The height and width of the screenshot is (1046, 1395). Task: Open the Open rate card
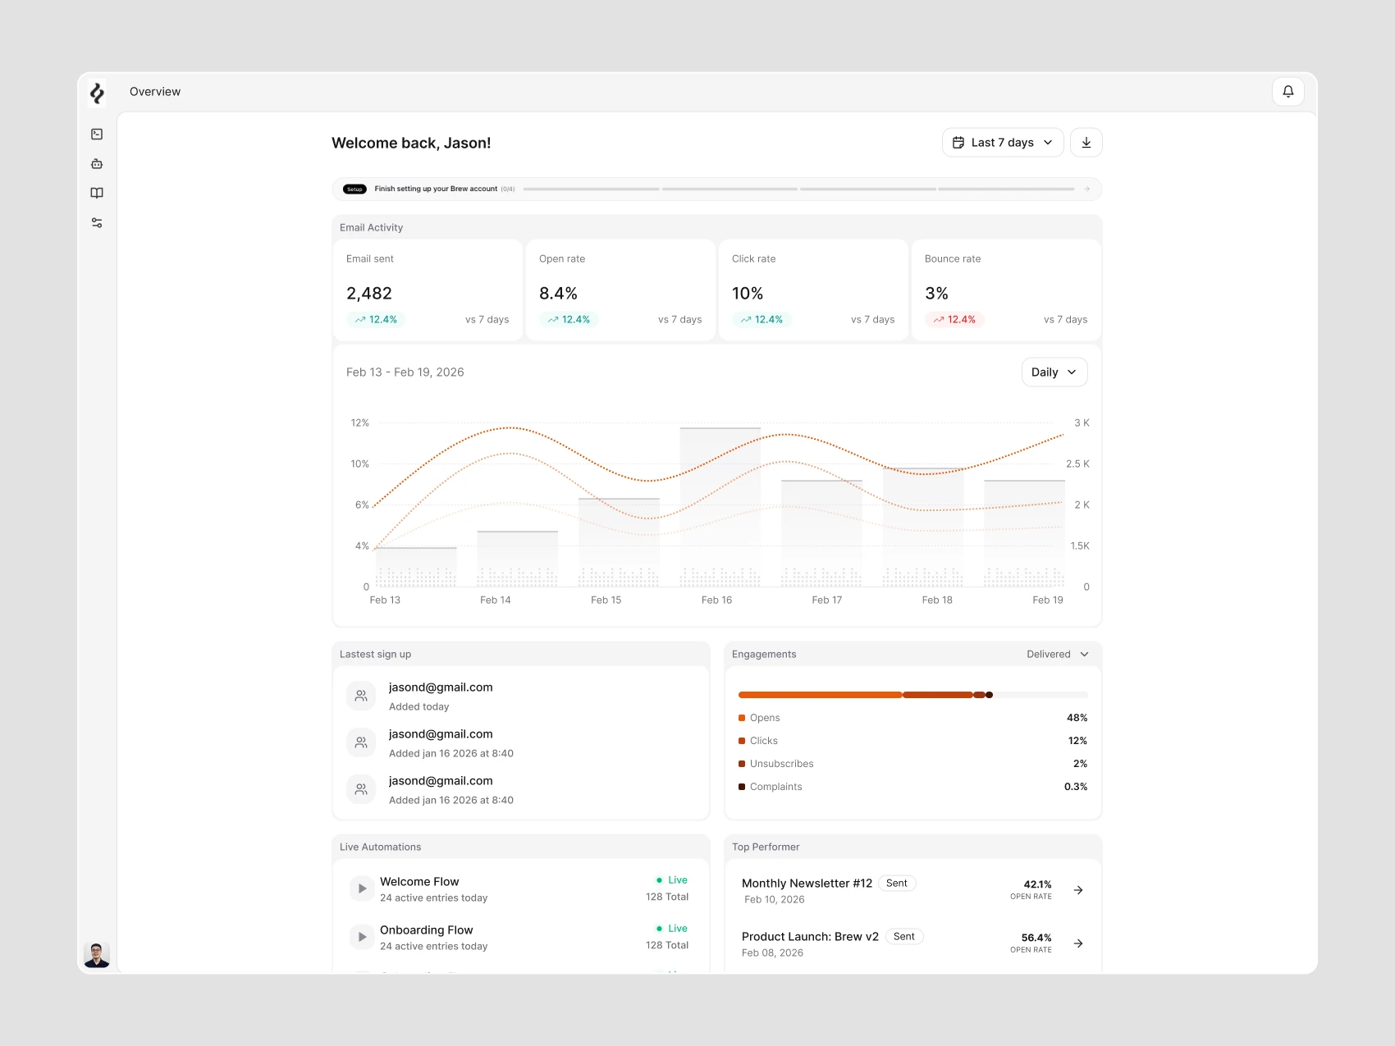tap(620, 290)
